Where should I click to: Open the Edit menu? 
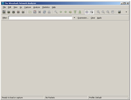click(9, 7)
